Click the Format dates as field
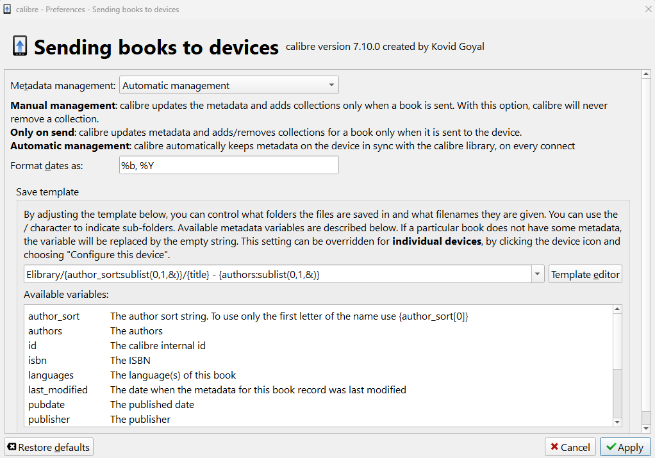Image resolution: width=655 pixels, height=458 pixels. point(229,165)
